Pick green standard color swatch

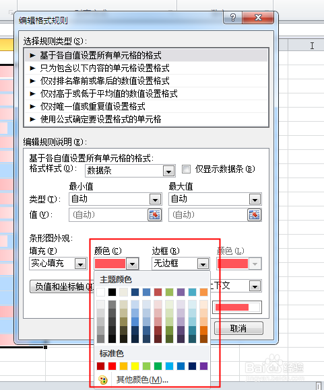coord(158,366)
